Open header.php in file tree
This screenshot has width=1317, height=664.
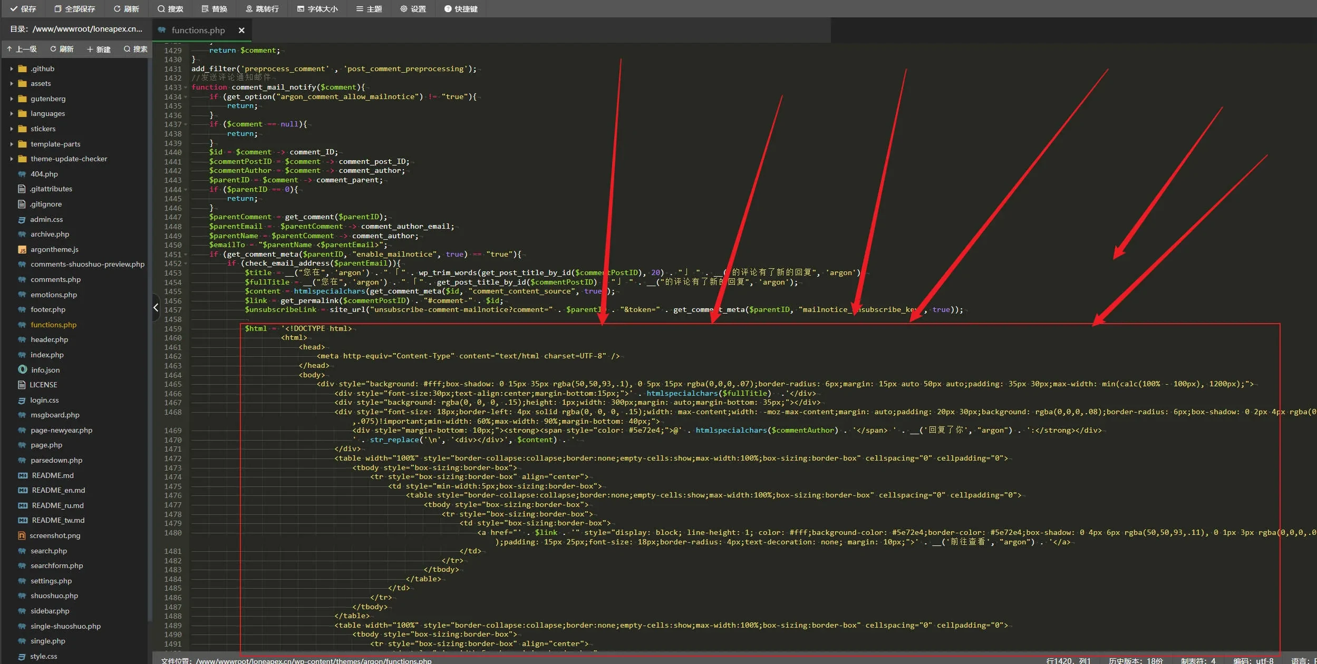[49, 339]
